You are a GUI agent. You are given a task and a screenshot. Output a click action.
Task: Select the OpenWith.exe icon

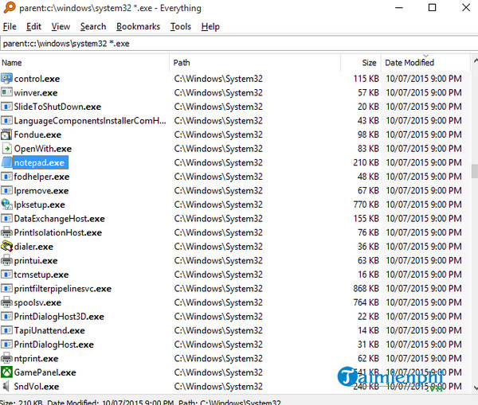coord(7,149)
